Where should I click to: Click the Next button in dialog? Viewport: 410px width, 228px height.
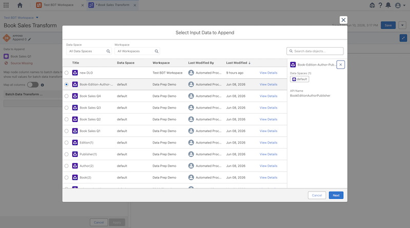[x=336, y=195]
